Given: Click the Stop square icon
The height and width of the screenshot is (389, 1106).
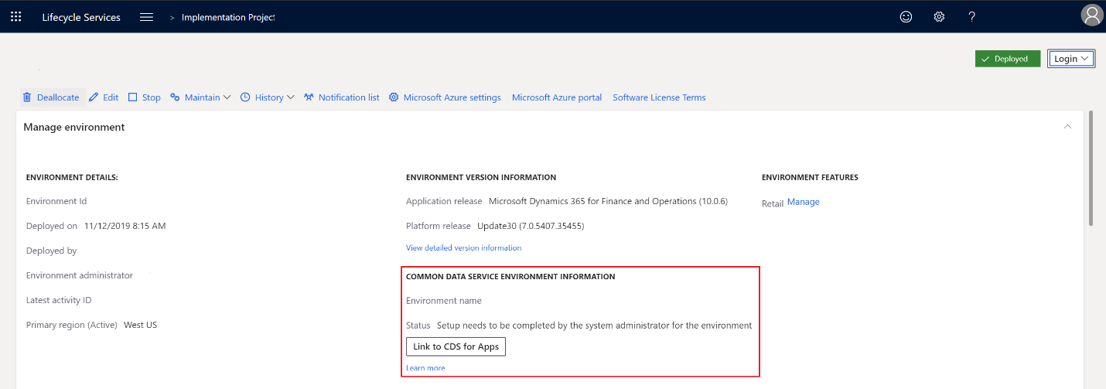Looking at the screenshot, I should tap(133, 97).
